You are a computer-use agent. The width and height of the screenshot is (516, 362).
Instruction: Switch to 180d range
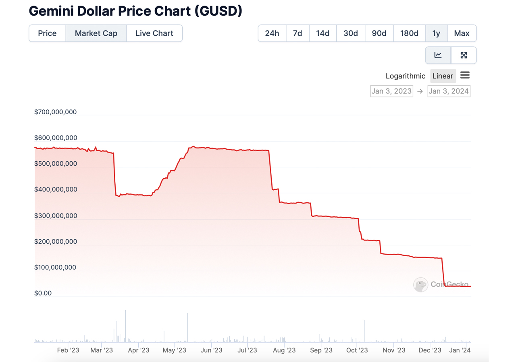(409, 33)
